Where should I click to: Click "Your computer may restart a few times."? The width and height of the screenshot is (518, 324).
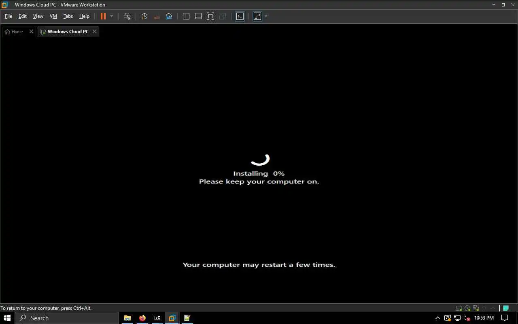(x=259, y=265)
